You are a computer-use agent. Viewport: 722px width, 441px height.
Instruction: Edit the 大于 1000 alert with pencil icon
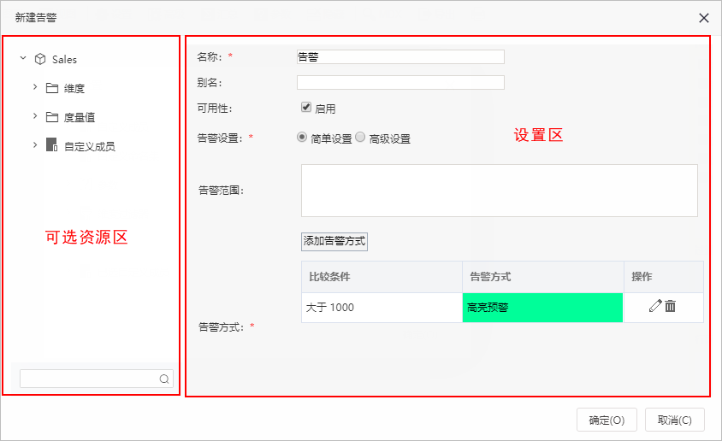click(655, 306)
